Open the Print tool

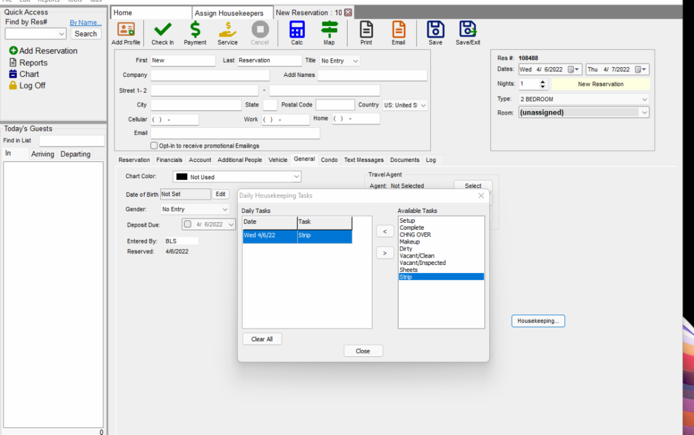click(366, 33)
